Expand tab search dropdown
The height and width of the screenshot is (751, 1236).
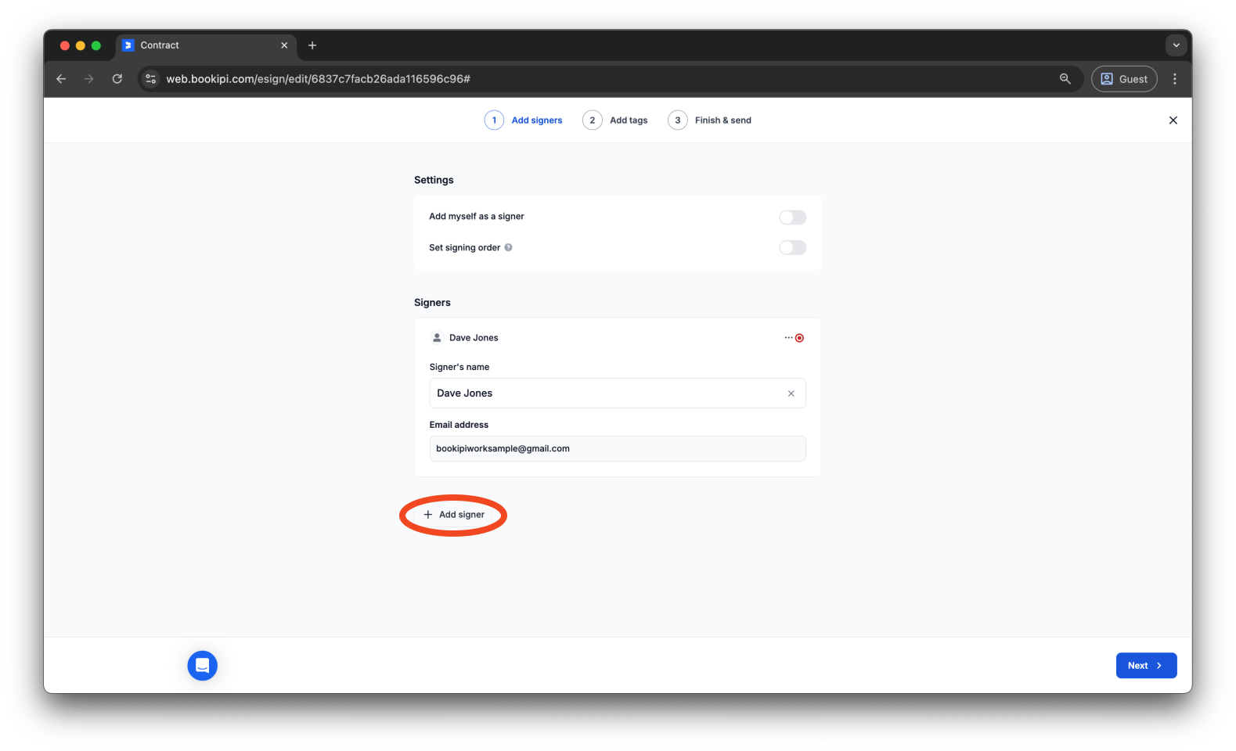pos(1176,45)
